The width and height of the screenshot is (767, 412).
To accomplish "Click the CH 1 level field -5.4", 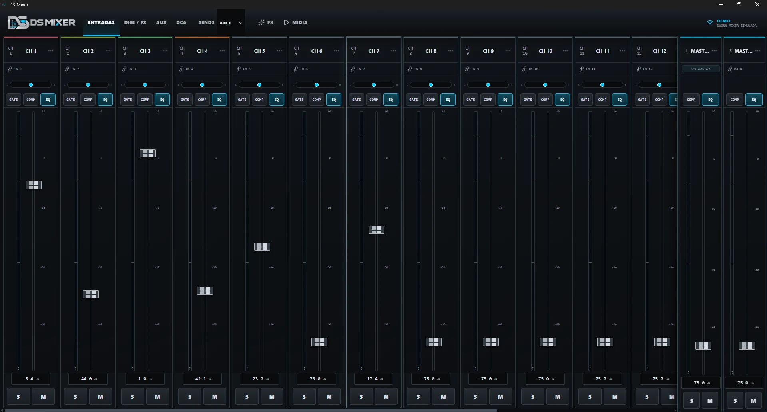I will [31, 379].
